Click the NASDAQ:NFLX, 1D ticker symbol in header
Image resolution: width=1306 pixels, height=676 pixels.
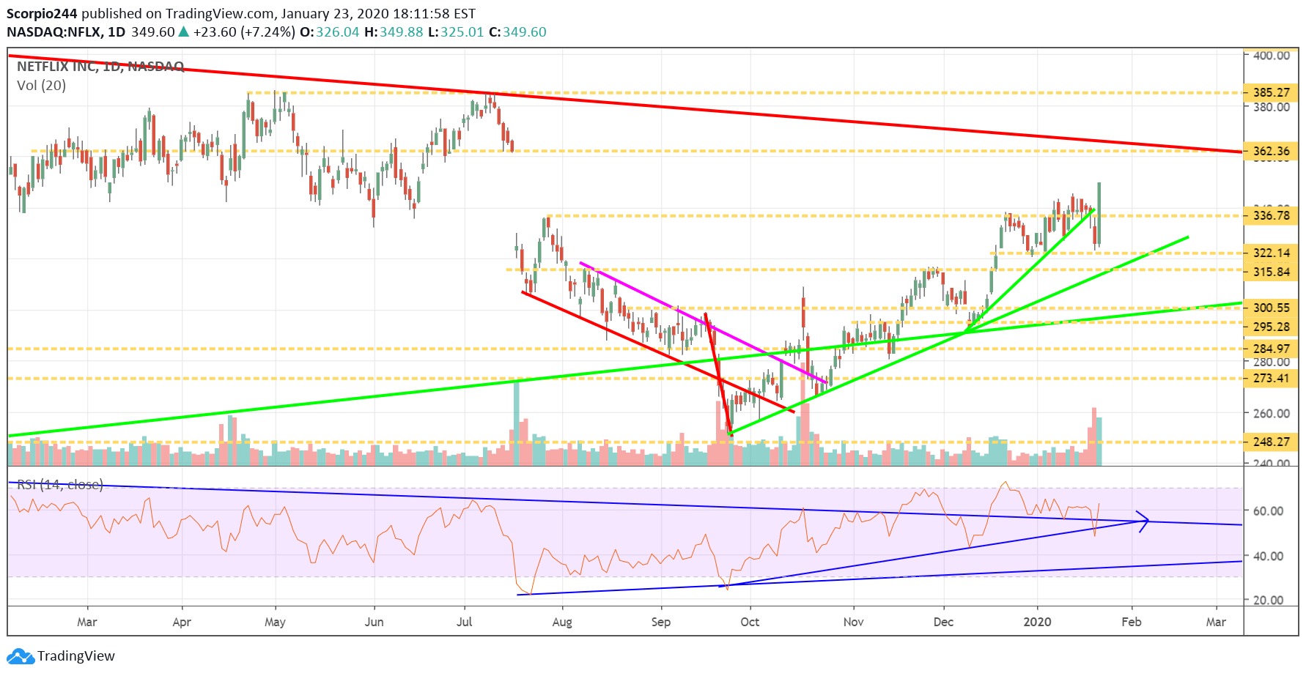point(66,31)
